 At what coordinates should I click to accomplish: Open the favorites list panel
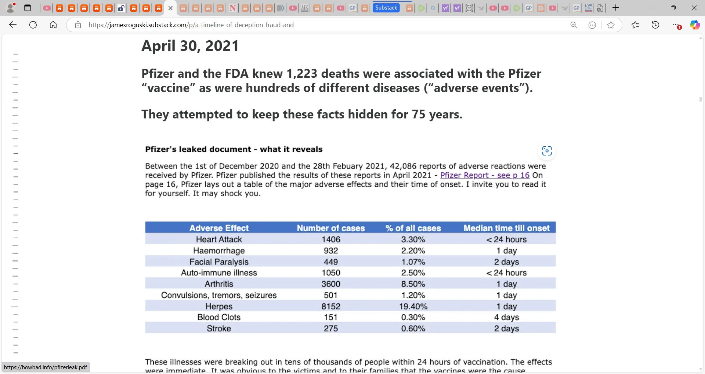click(635, 25)
